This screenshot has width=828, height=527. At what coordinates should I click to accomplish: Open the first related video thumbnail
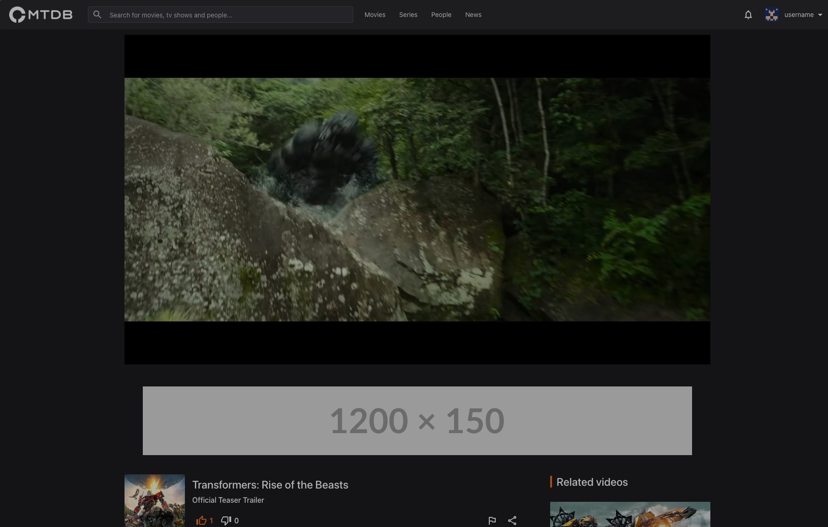click(x=630, y=514)
